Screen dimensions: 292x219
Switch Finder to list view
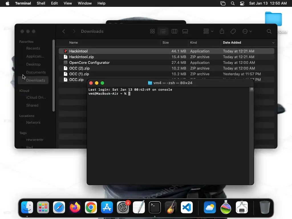pyautogui.click(x=163, y=31)
